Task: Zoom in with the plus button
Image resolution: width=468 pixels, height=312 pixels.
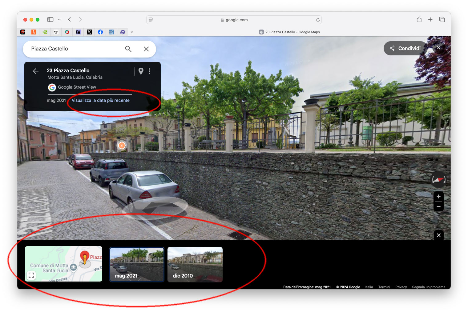Action: click(x=439, y=197)
